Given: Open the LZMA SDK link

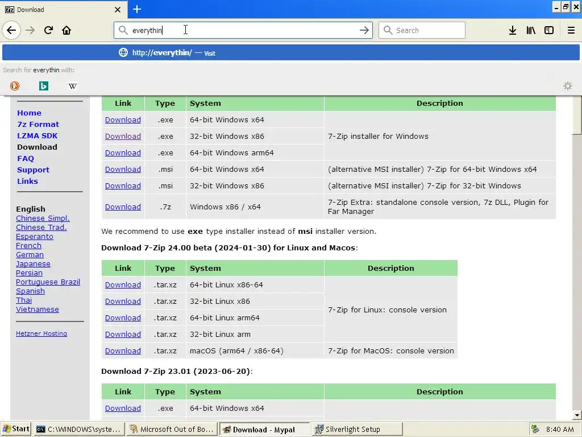Looking at the screenshot, I should tap(37, 135).
